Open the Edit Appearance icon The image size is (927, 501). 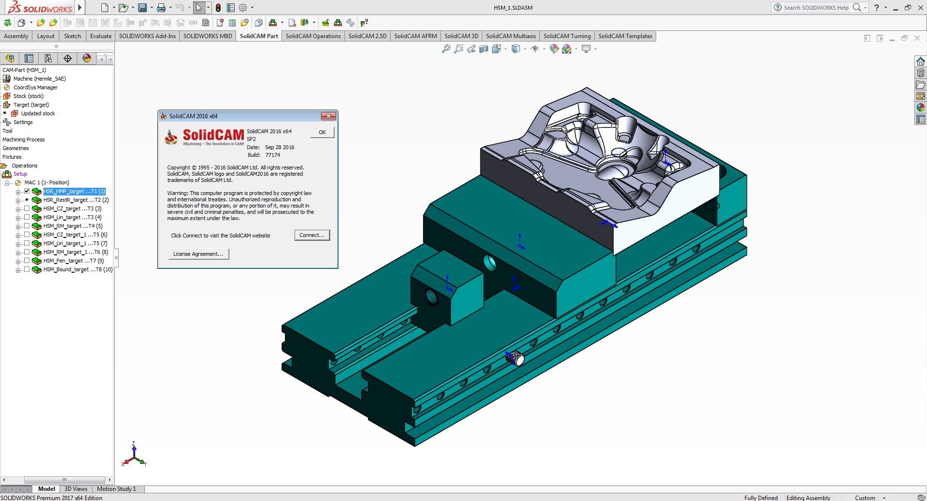[554, 49]
